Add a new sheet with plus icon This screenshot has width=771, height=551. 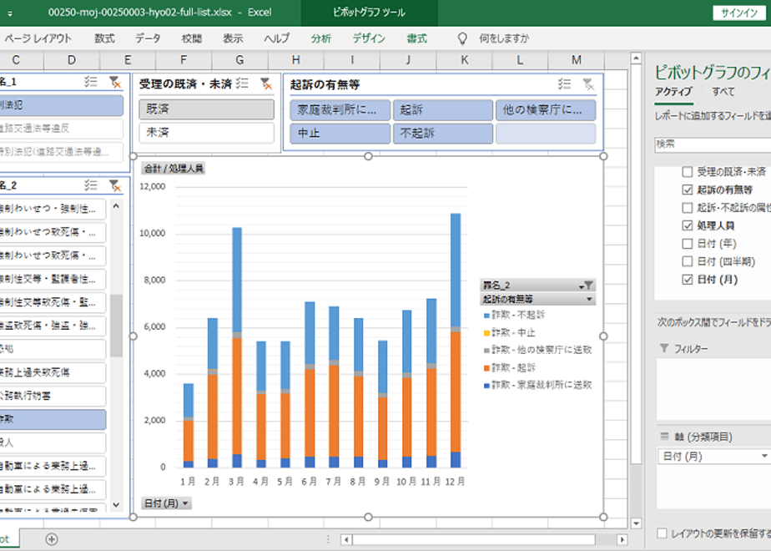coord(52,539)
